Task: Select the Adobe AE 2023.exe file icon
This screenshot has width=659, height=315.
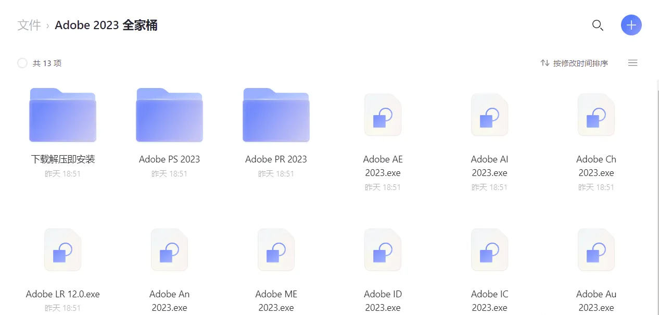Action: point(383,115)
